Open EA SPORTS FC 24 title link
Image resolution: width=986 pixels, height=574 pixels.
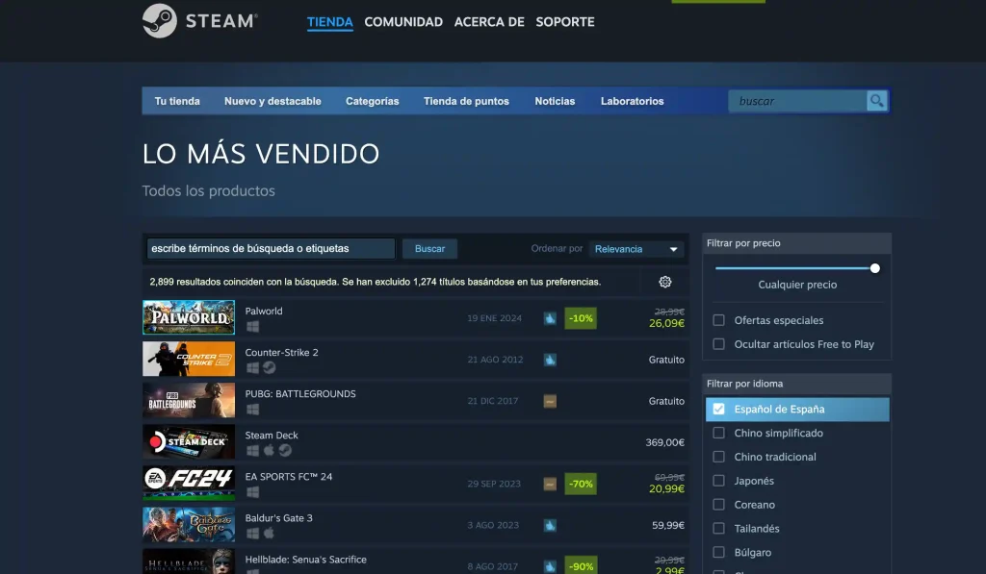pyautogui.click(x=289, y=477)
